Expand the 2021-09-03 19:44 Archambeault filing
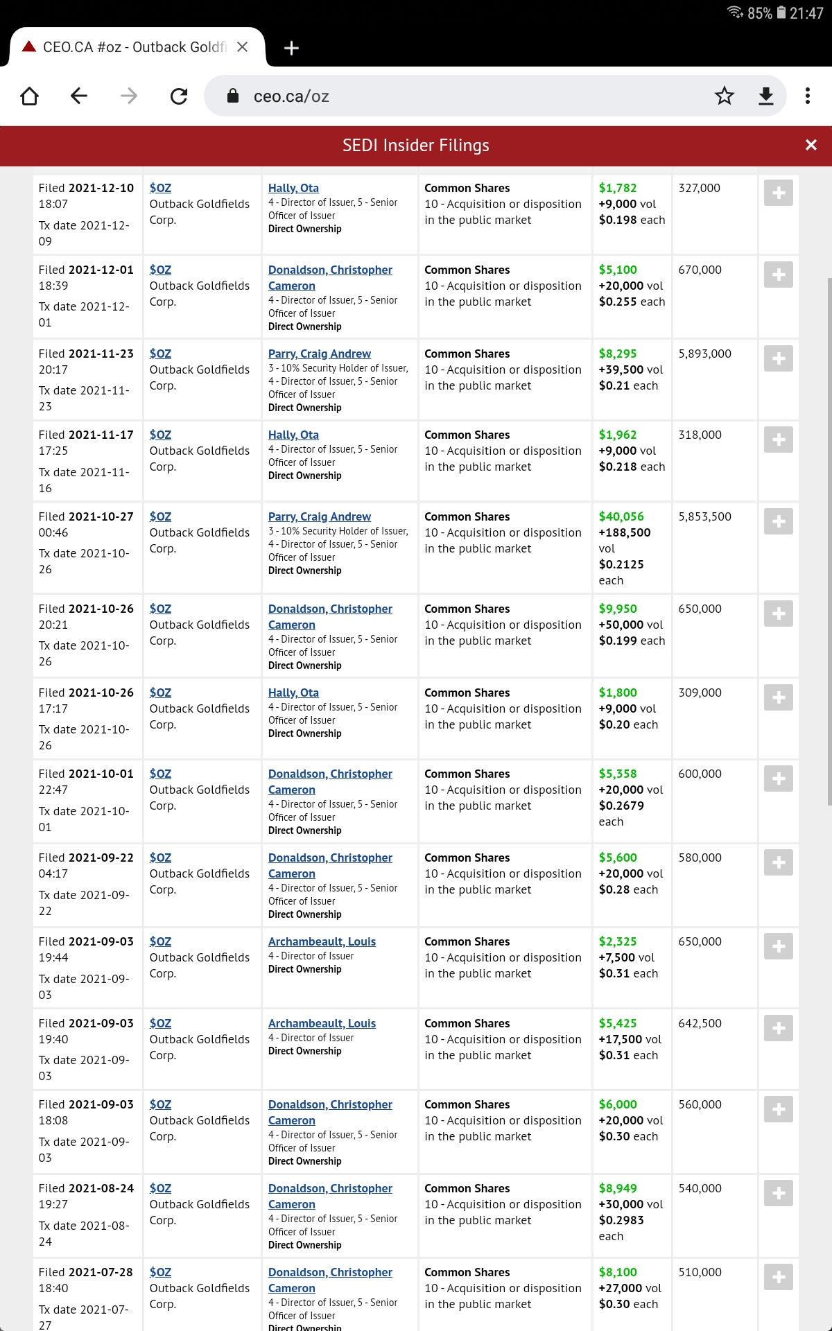Viewport: 832px width, 1331px height. pos(778,947)
